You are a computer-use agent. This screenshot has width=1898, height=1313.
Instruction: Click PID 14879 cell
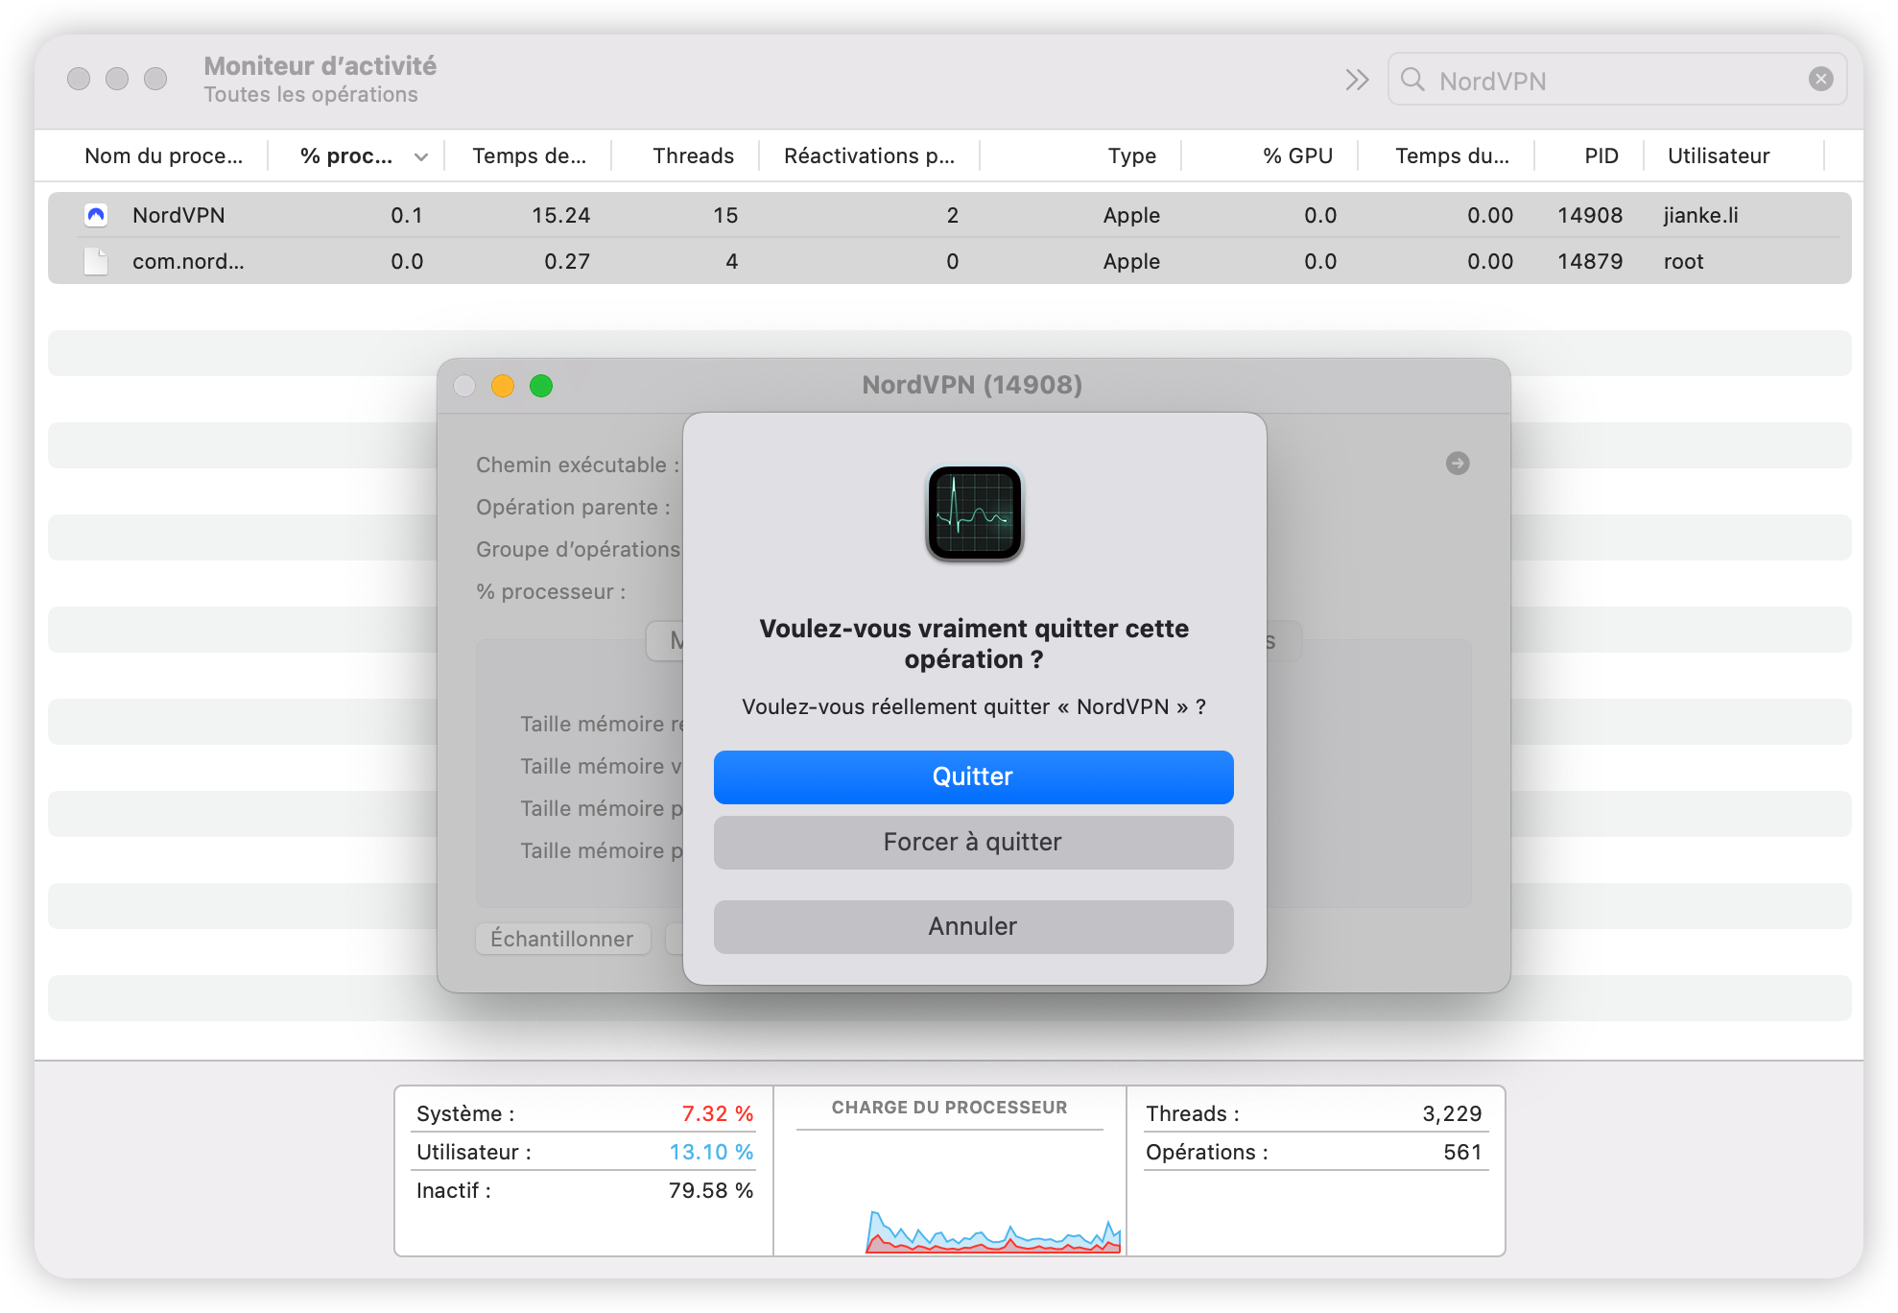(x=1590, y=261)
